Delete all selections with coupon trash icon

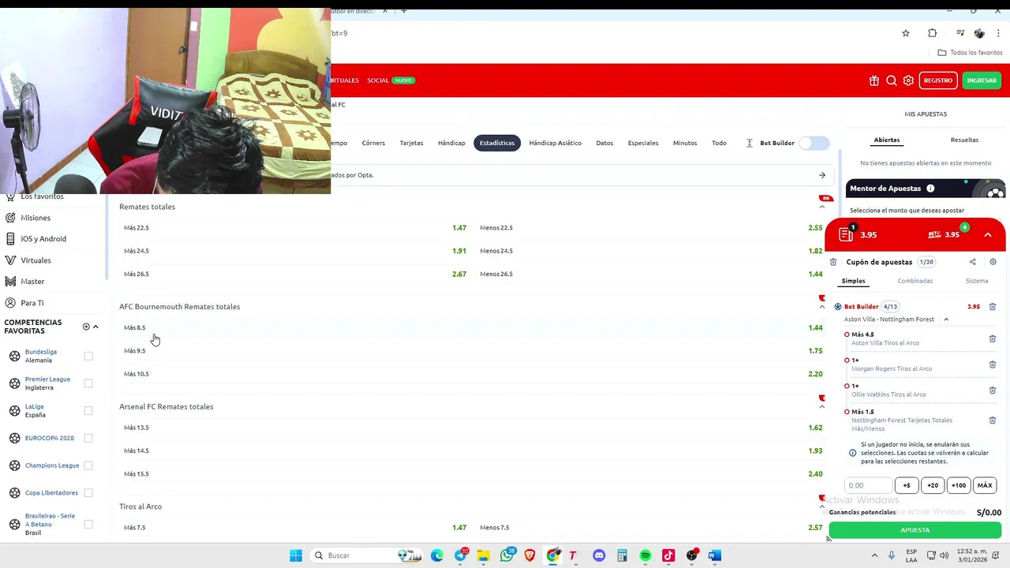[x=833, y=262]
